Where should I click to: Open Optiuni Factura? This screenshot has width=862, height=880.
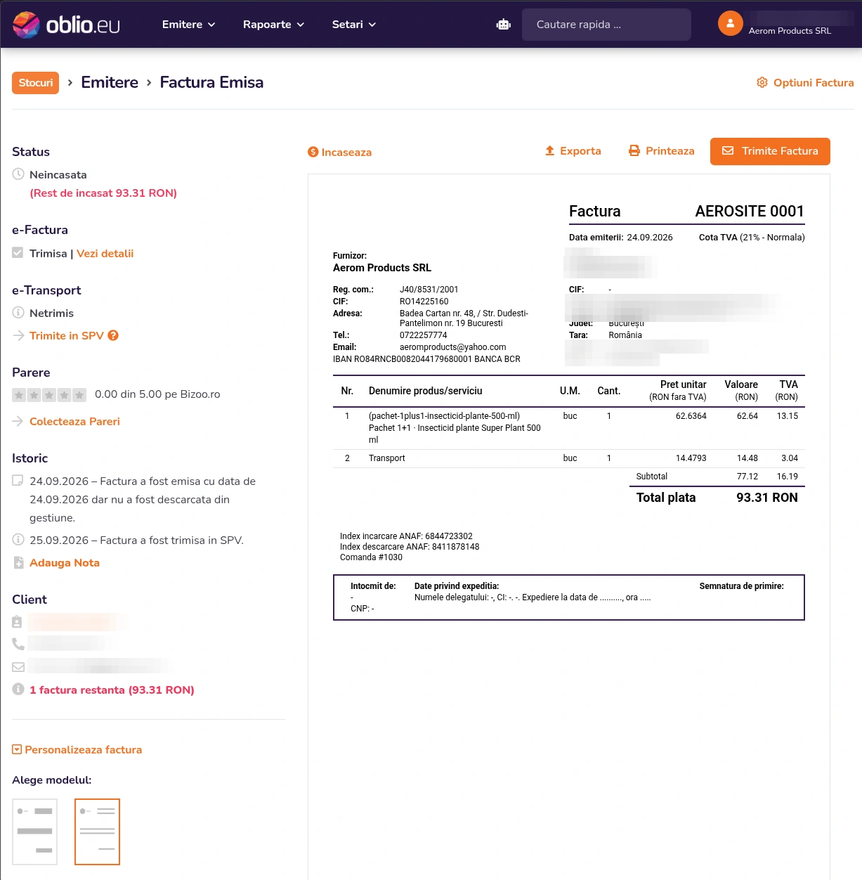[805, 82]
